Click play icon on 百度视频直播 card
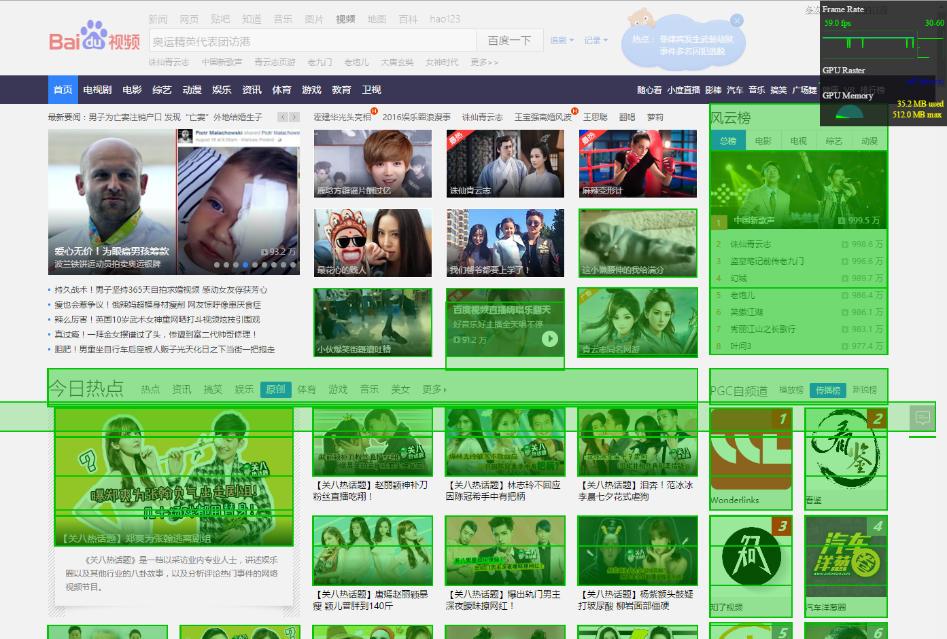This screenshot has width=947, height=639. pyautogui.click(x=550, y=339)
